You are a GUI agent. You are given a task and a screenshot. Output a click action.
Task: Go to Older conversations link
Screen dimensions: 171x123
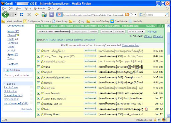point(148,36)
